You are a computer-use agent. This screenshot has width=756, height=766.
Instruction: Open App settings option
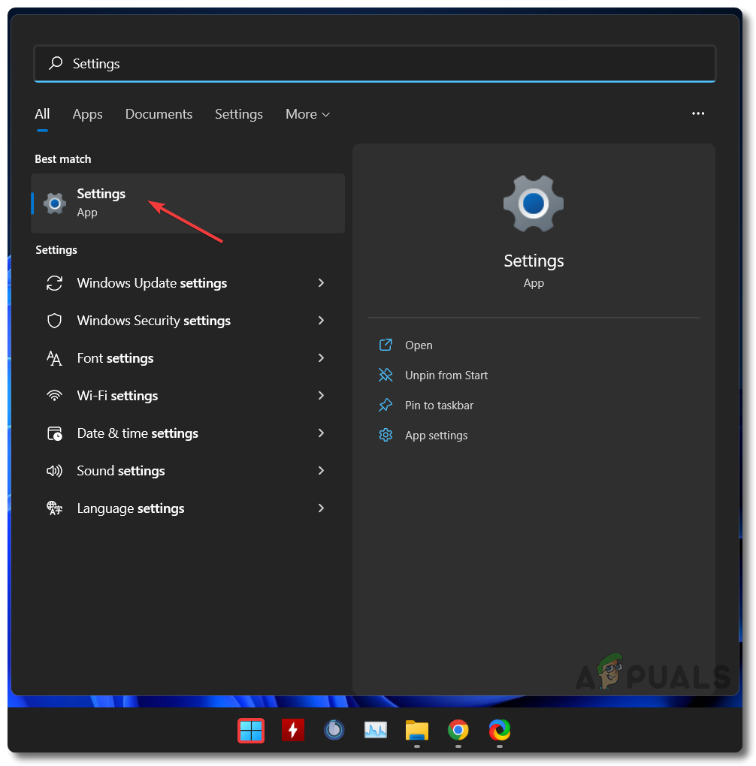[436, 436]
